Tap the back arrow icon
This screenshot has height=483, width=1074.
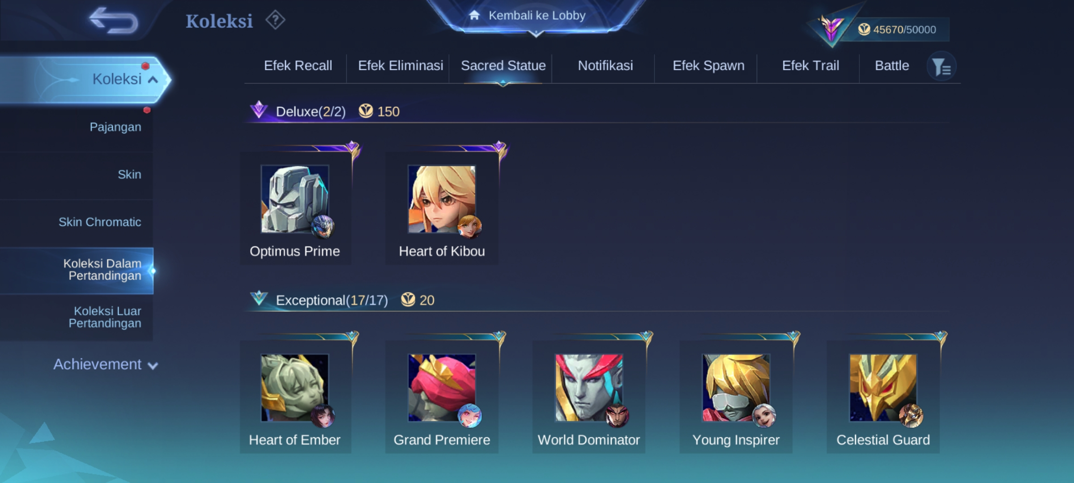click(x=114, y=21)
